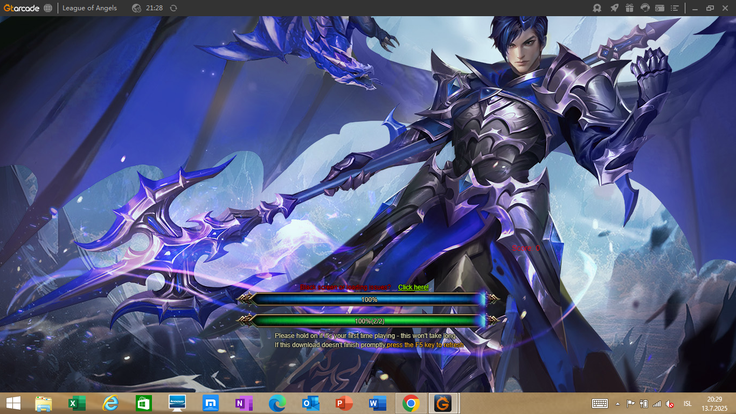The image size is (736, 414).
Task: Open Windows Store from taskbar
Action: [x=144, y=403]
